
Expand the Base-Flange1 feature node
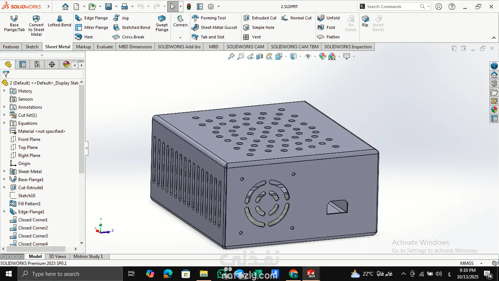tap(4, 180)
